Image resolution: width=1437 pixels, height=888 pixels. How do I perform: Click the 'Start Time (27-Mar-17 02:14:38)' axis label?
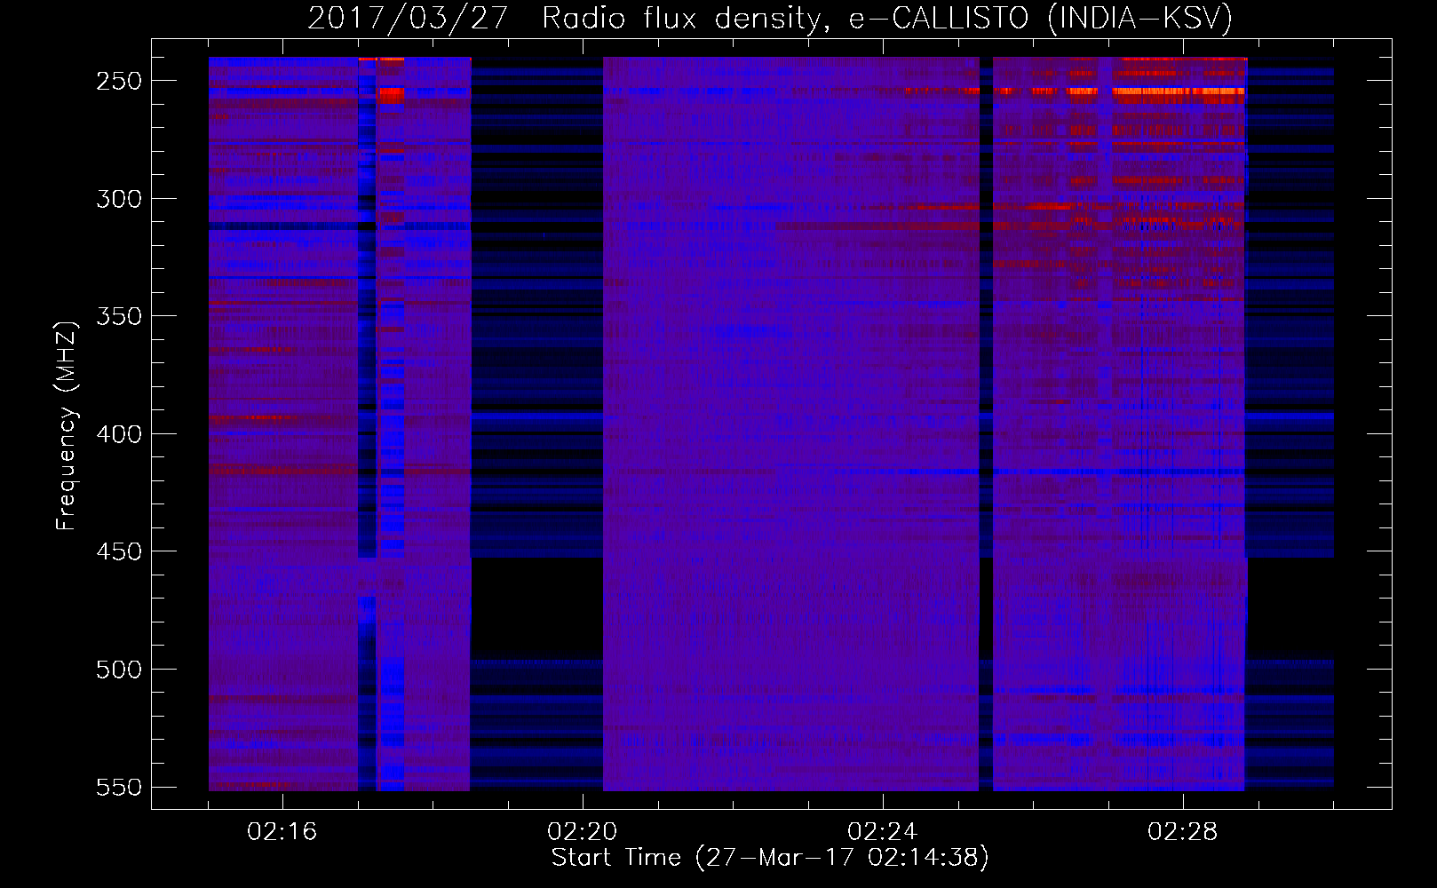click(x=770, y=858)
